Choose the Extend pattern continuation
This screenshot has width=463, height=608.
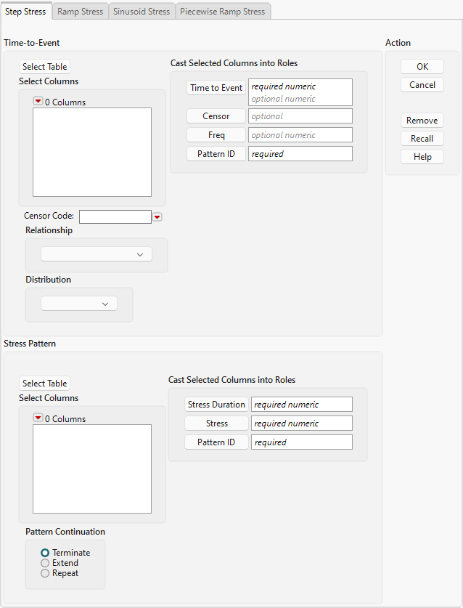[45, 563]
